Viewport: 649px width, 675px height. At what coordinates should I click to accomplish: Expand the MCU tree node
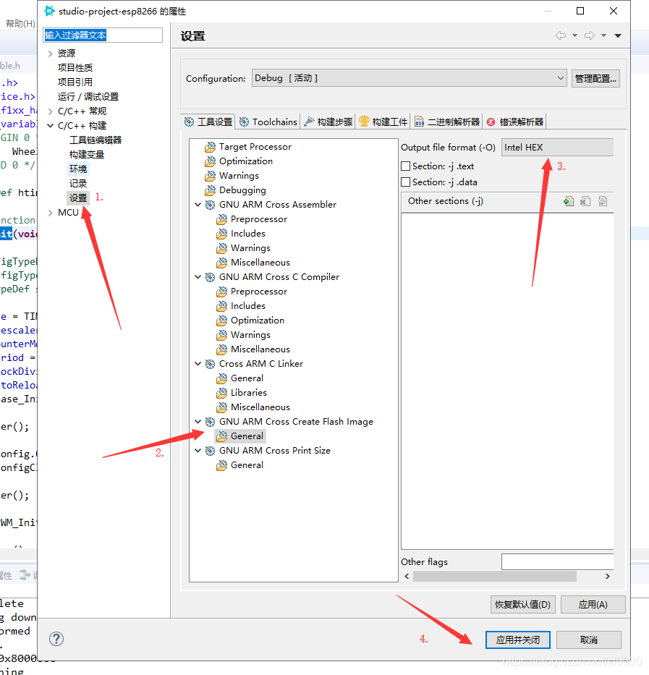point(51,213)
